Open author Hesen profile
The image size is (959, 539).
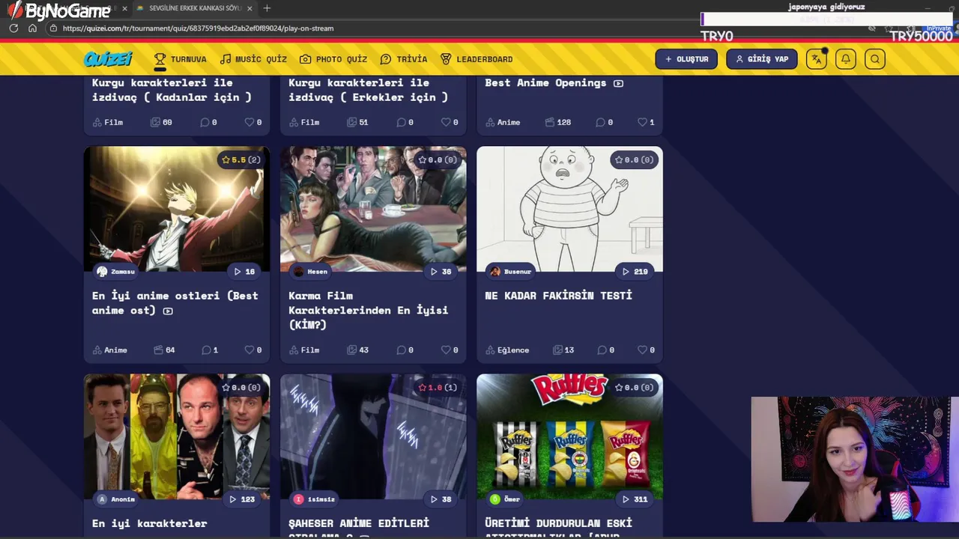310,271
